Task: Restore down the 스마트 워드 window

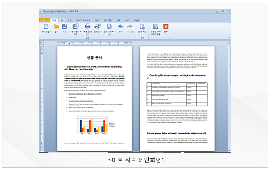Action: [222, 11]
